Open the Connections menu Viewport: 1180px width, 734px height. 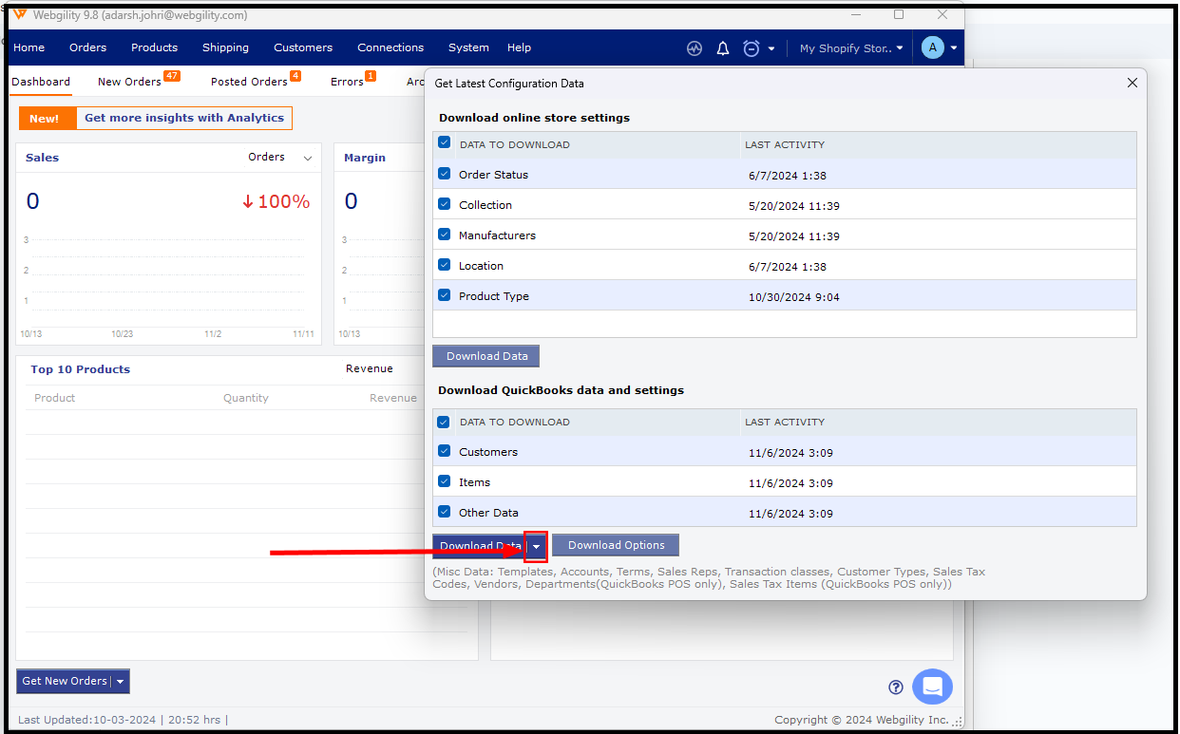390,47
